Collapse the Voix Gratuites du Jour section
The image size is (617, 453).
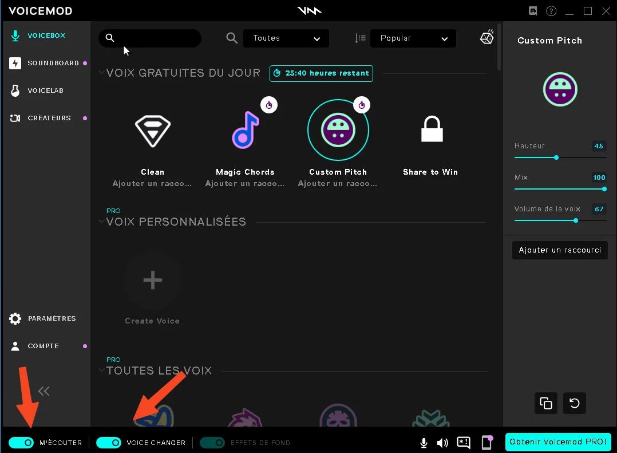tap(101, 73)
